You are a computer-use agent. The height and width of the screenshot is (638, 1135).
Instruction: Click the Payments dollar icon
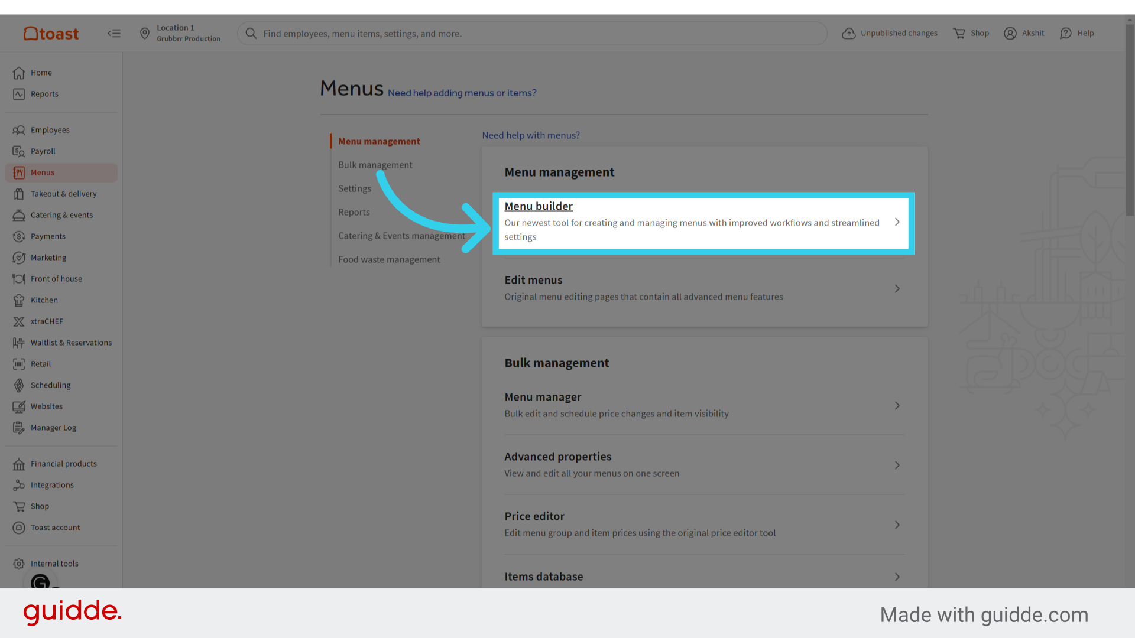click(x=19, y=236)
